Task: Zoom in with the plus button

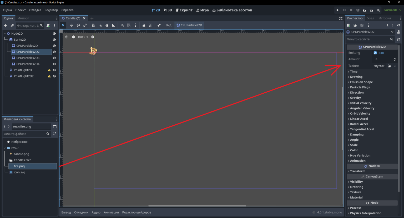Action: coord(93,37)
